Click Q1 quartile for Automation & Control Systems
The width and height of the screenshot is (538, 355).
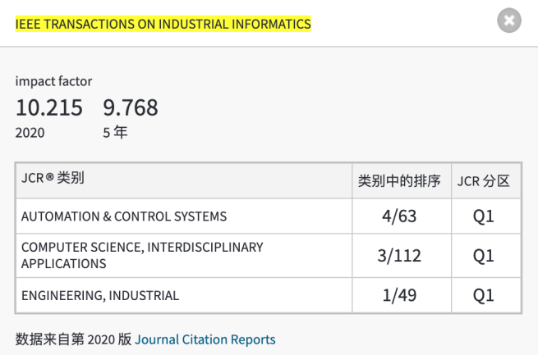click(484, 216)
